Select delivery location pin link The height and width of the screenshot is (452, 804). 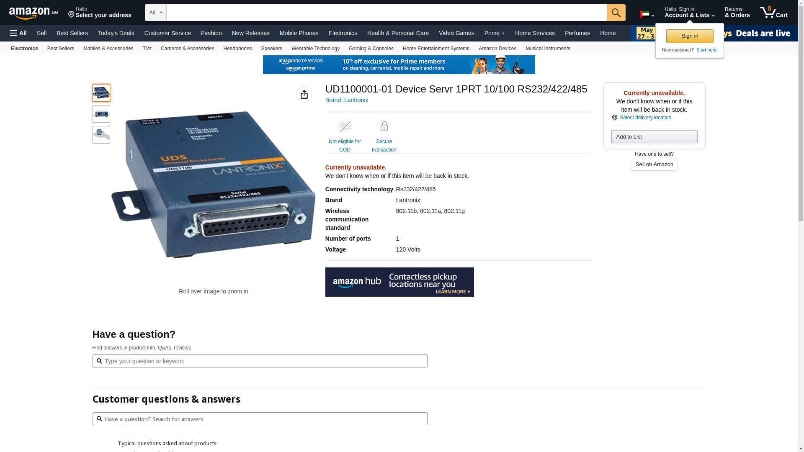coord(645,118)
